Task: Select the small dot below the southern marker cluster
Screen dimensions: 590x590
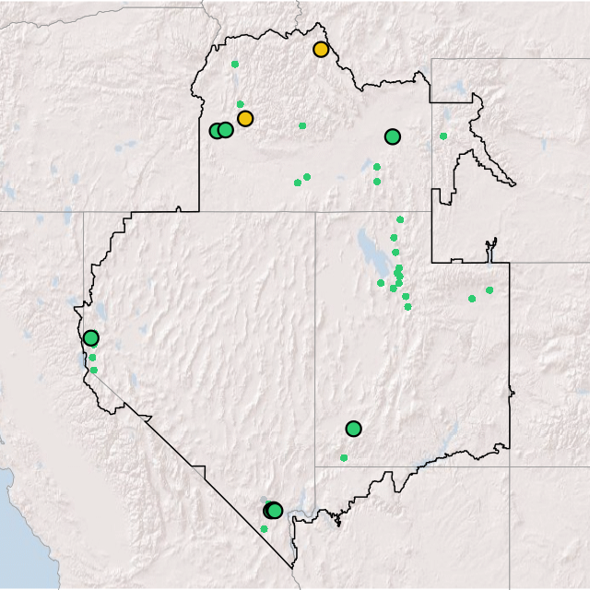Action: [264, 529]
